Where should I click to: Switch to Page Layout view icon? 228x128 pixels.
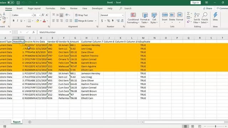tap(192, 127)
